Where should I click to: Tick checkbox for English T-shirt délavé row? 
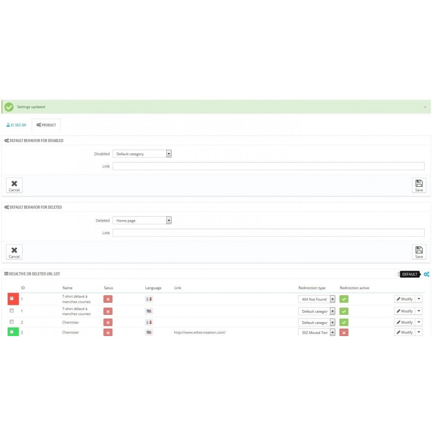(x=12, y=310)
